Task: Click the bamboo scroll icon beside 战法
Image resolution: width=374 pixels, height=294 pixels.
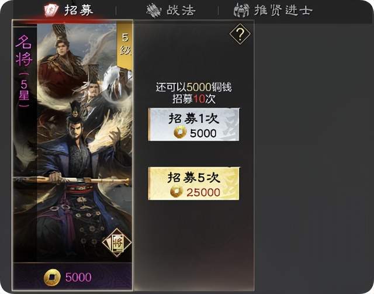Action: click(154, 11)
